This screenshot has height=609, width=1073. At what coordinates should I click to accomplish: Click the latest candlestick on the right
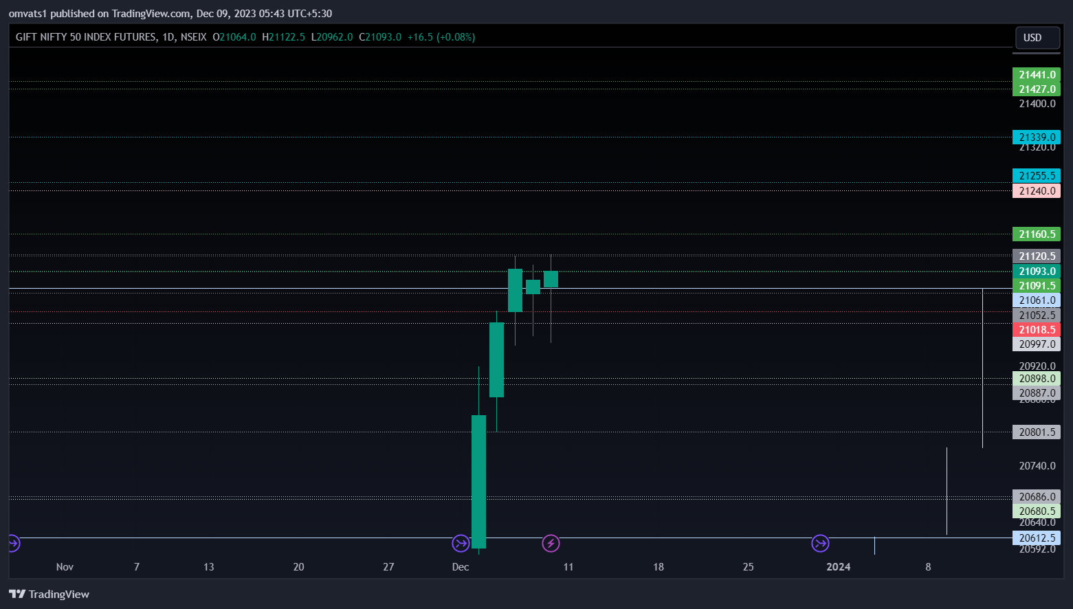(x=551, y=279)
